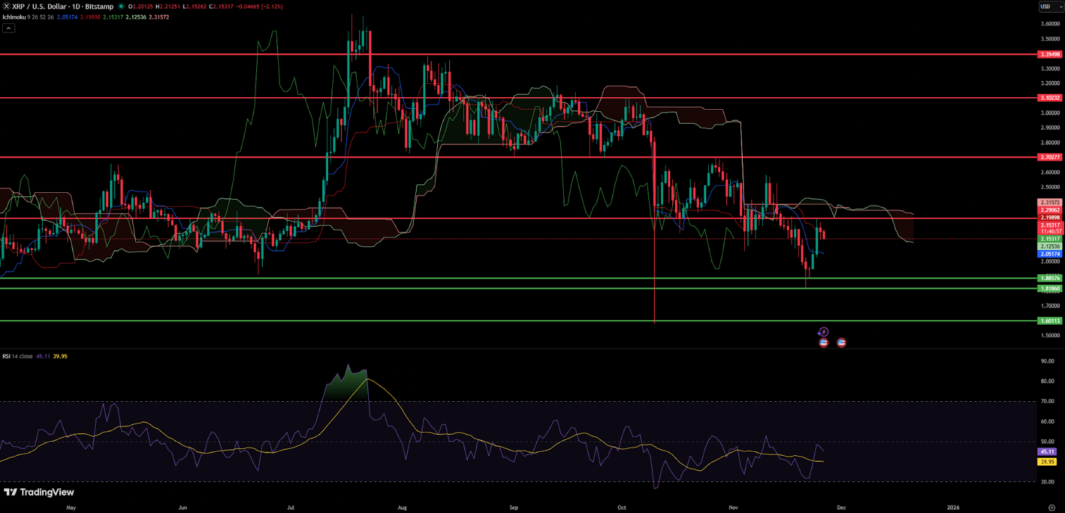Open the USD currency dropdown

coord(1051,7)
